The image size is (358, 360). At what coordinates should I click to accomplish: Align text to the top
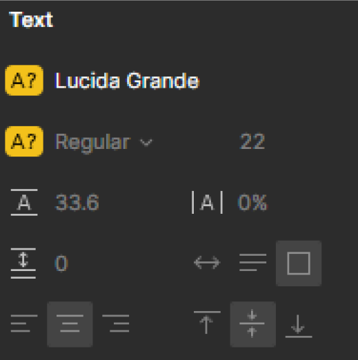pos(207,322)
